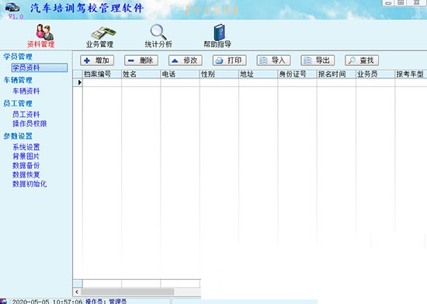Click the 档案编号 column header
This screenshot has height=304, width=427.
coord(102,74)
